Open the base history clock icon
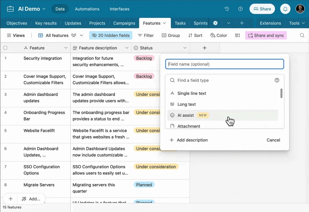This screenshot has height=212, width=309. [227, 9]
